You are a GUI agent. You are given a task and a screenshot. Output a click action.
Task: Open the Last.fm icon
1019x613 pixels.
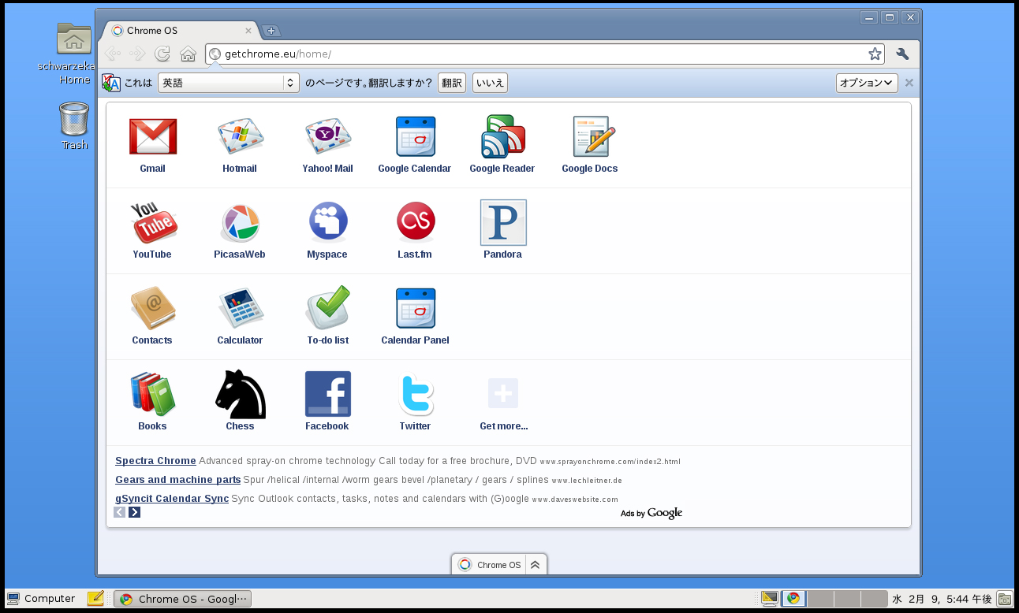[x=416, y=221]
